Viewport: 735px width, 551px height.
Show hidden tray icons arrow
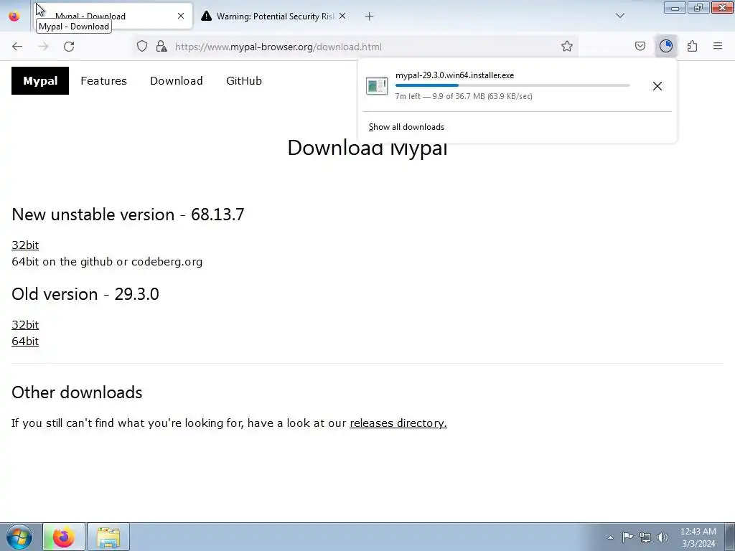(x=610, y=537)
